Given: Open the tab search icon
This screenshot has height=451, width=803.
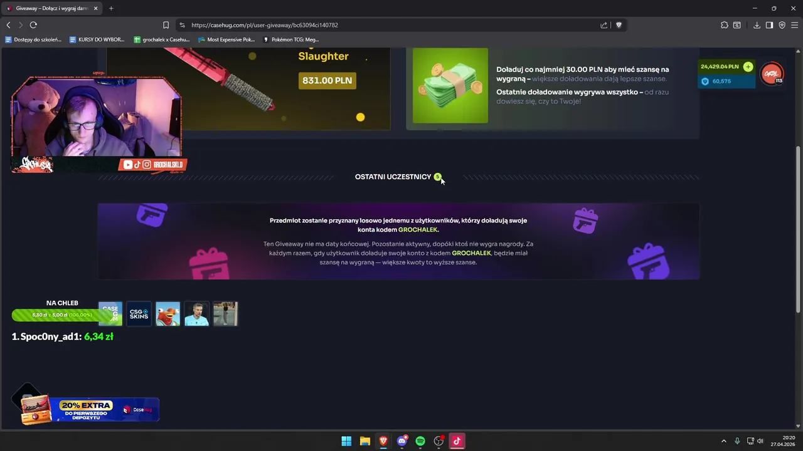Looking at the screenshot, I should click(737, 25).
